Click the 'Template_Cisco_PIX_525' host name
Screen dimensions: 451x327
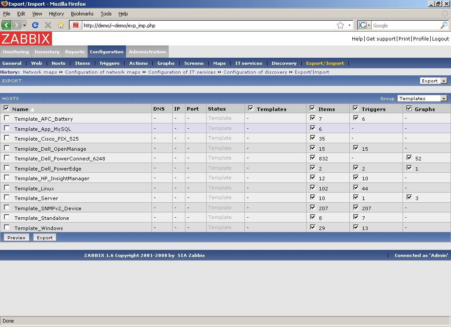[x=47, y=139]
